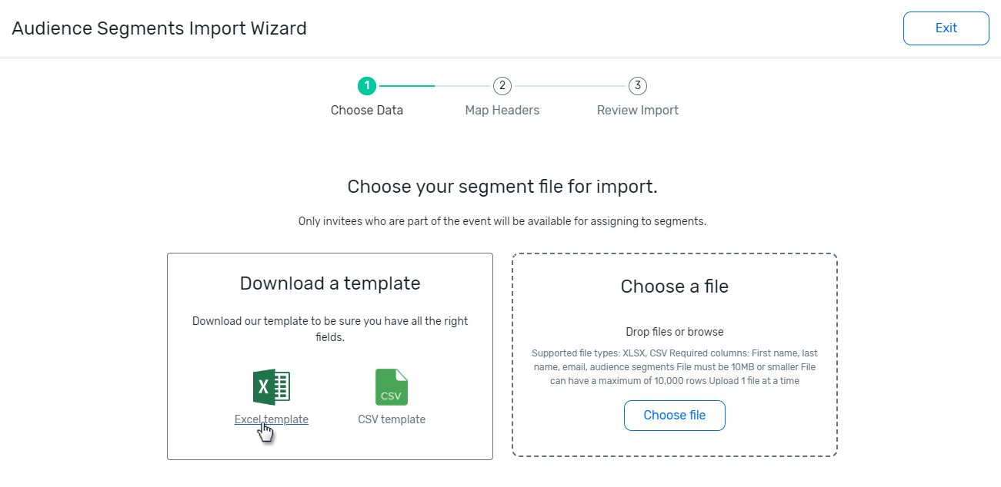The height and width of the screenshot is (487, 1001).
Task: Exit the import wizard
Action: click(946, 28)
